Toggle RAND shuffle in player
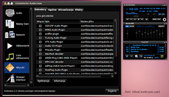 point(154,19)
